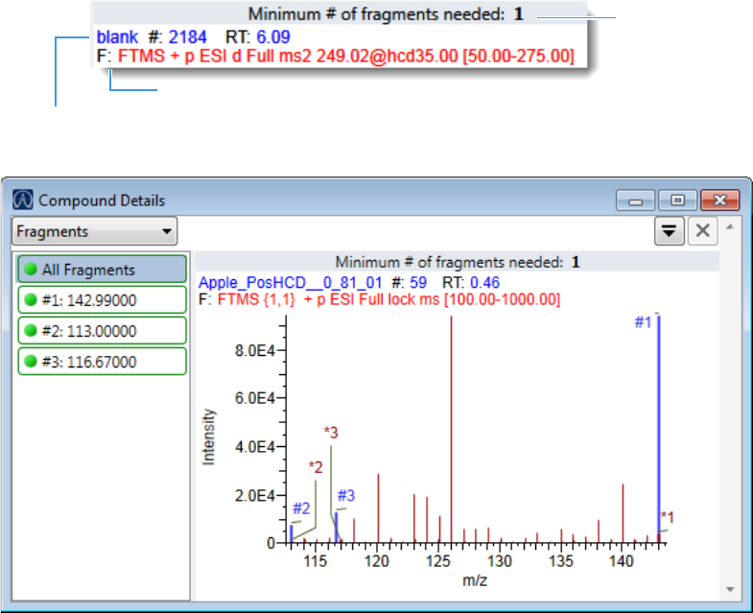Image resolution: width=753 pixels, height=613 pixels.
Task: Click the Compound Details title text
Action: click(x=102, y=200)
